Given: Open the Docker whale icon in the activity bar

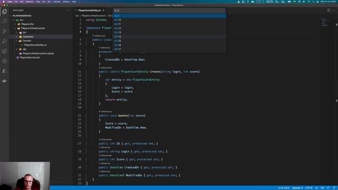Looking at the screenshot, I should pyautogui.click(x=5, y=81).
